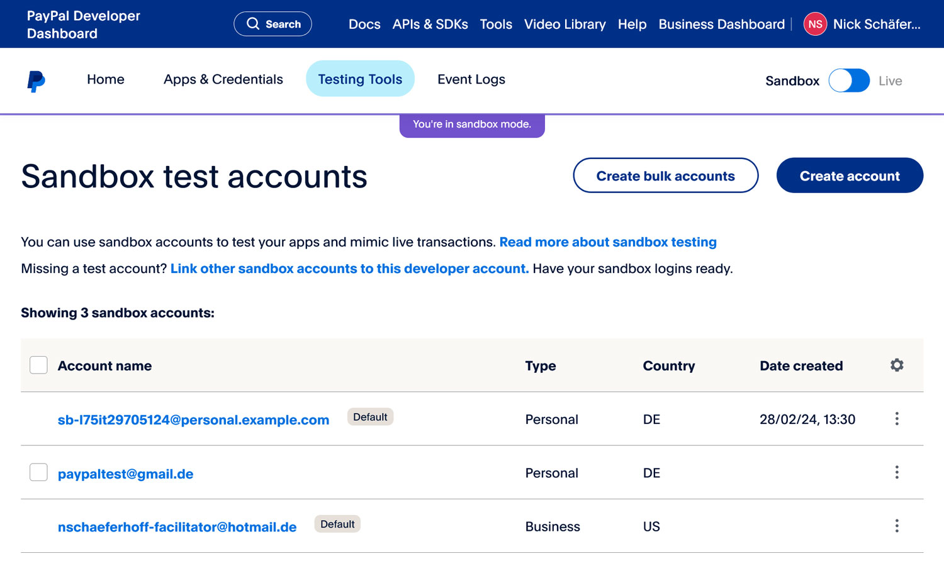Open paypaltest@gmail.de account link
944x583 pixels.
pos(125,474)
